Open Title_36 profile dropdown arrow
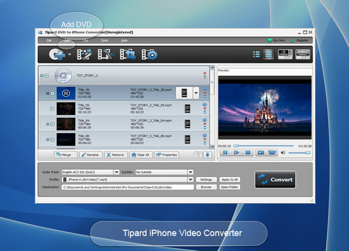 pos(196,93)
